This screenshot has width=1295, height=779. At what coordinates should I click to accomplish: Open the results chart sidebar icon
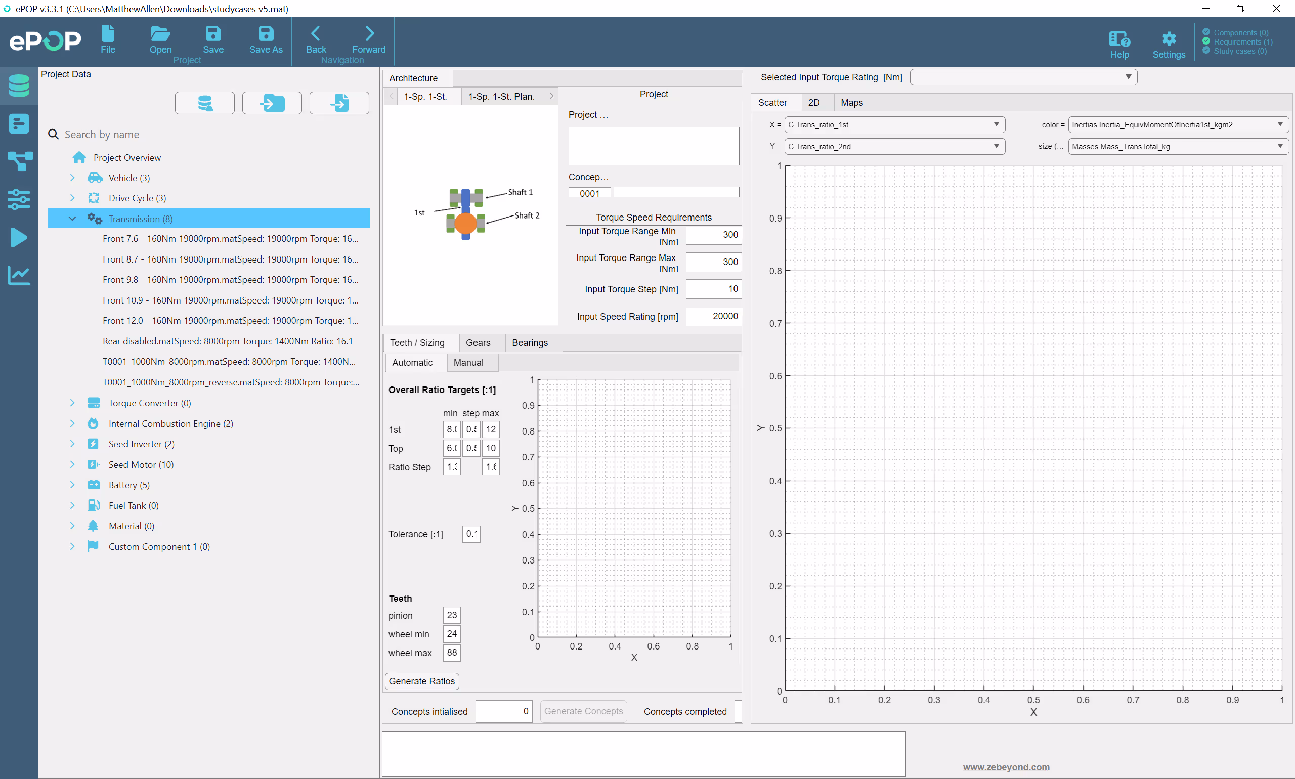click(x=19, y=275)
